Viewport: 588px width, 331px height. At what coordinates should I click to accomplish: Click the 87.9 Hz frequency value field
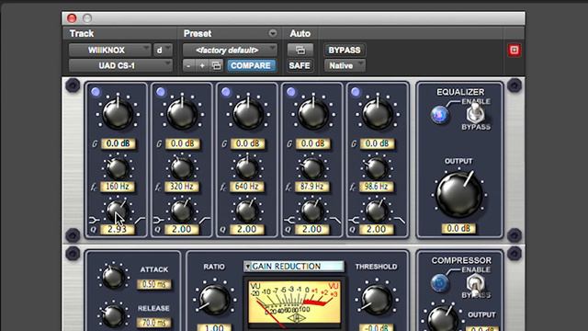tap(312, 186)
